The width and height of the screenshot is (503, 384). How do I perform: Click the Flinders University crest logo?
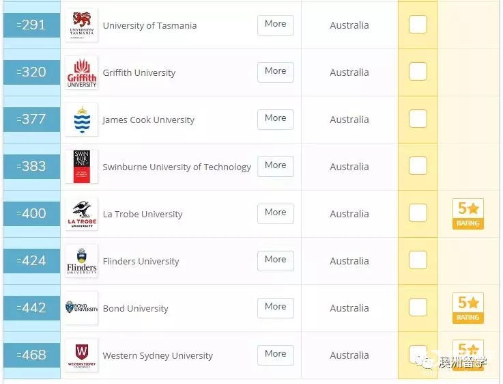81,261
